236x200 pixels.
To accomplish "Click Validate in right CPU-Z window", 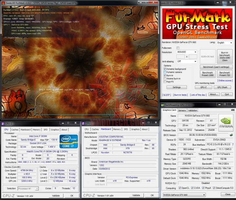I will [136, 195].
